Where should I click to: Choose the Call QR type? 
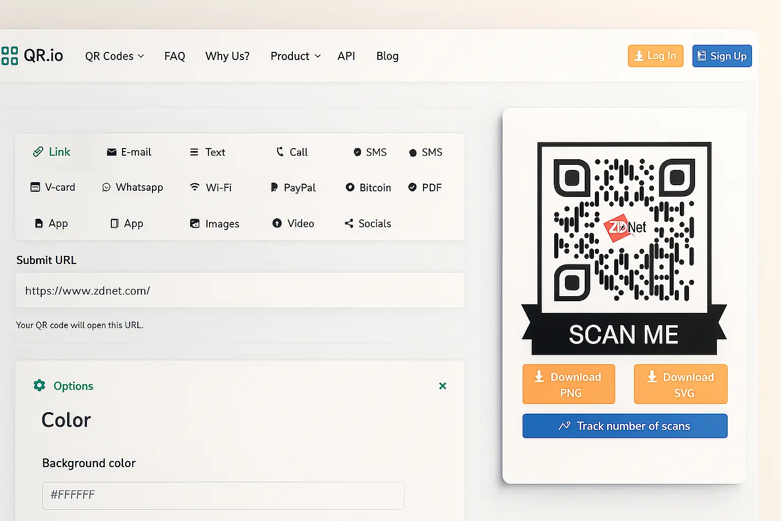[x=292, y=152]
